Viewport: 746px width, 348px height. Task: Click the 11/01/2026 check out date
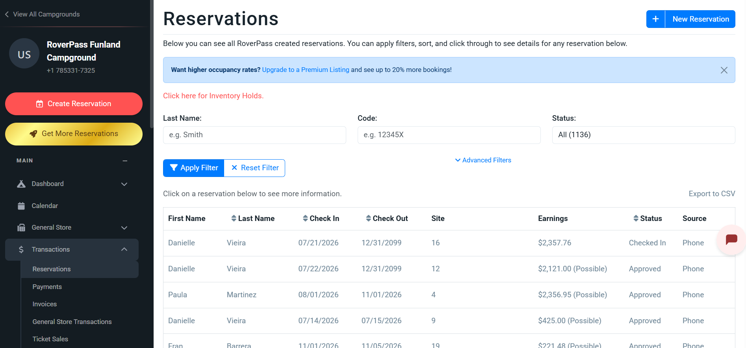pyautogui.click(x=381, y=295)
